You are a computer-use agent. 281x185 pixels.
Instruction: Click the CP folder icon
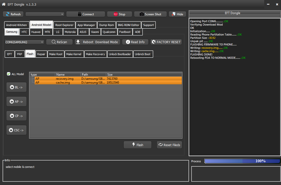tap(12, 116)
